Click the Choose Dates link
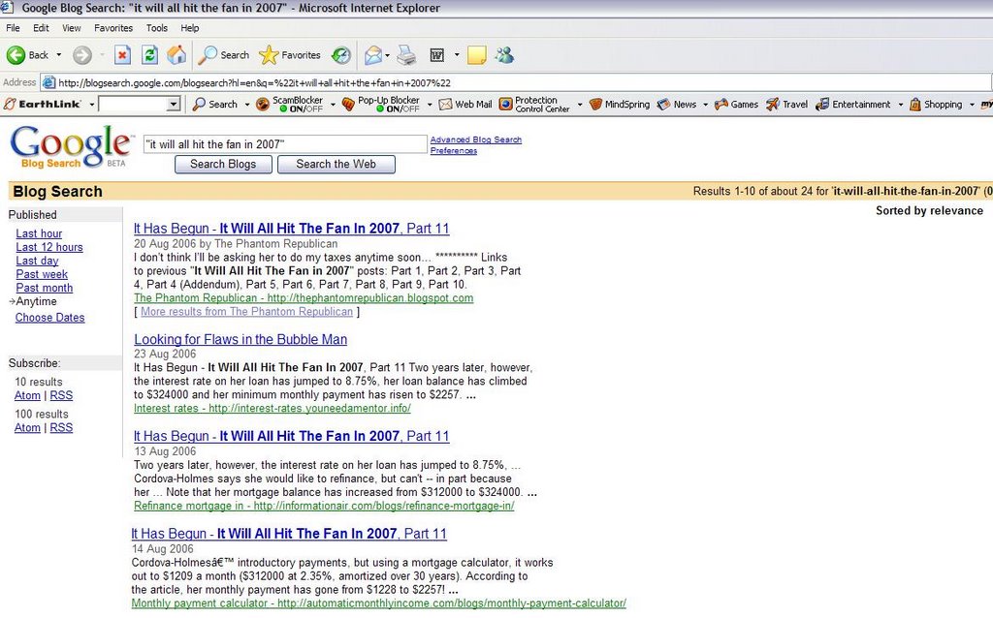The image size is (993, 618). 50,318
